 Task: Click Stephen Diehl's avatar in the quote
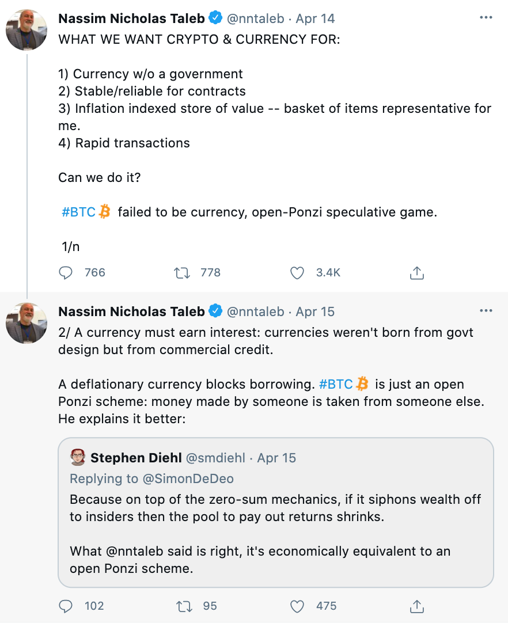point(77,457)
